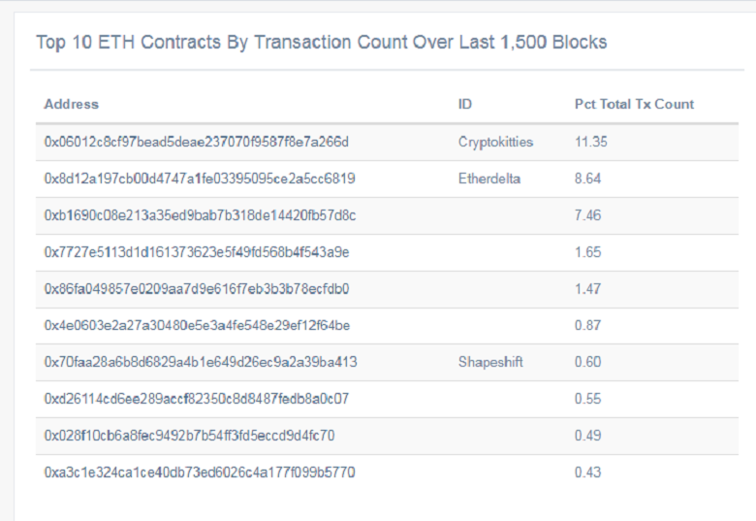Screen dimensions: 756x521
Task: Click address starting with 0xd26114cd6ee2
Action: (x=196, y=399)
